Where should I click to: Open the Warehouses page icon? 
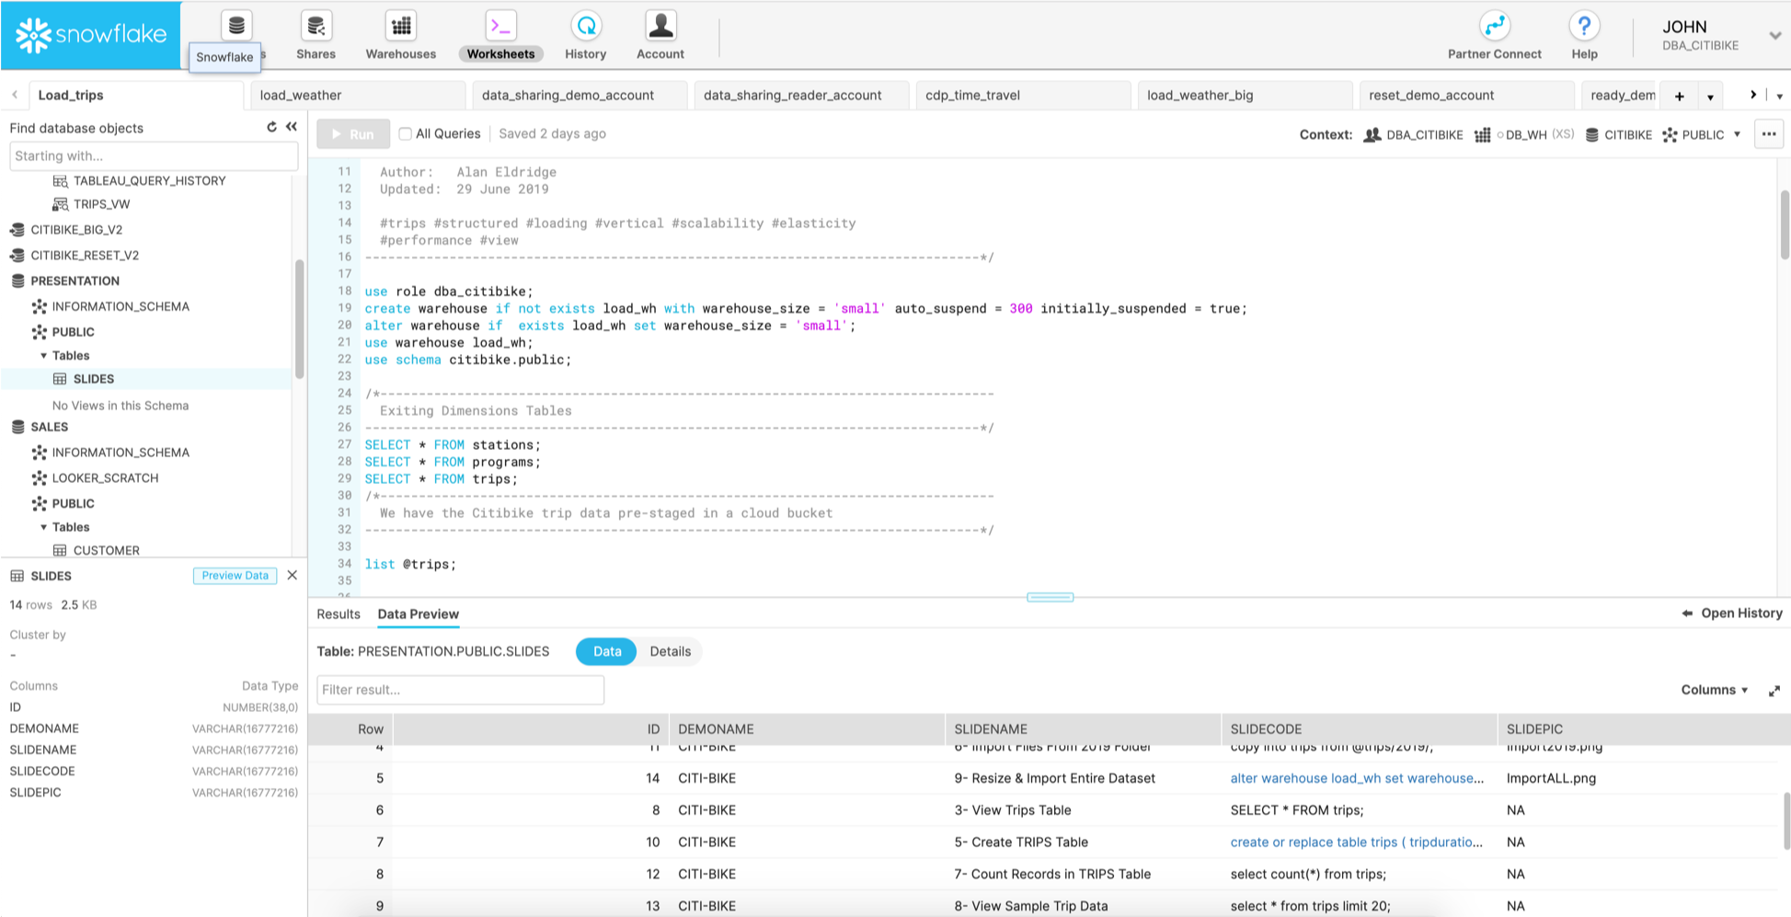coord(401,26)
